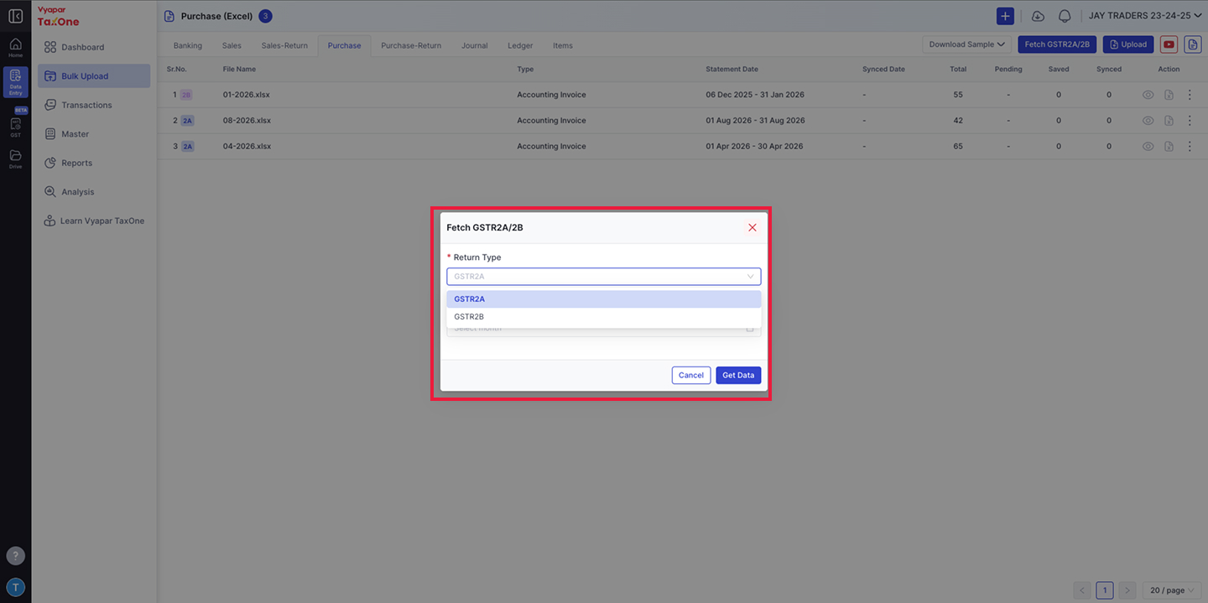View the 08-2026.xlsx file with eye icon
The height and width of the screenshot is (603, 1208).
pos(1148,121)
